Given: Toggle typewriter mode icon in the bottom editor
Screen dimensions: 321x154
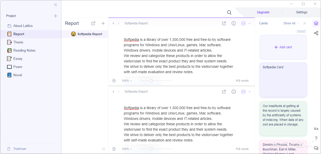Looking at the screenshot, I should click(x=114, y=149).
